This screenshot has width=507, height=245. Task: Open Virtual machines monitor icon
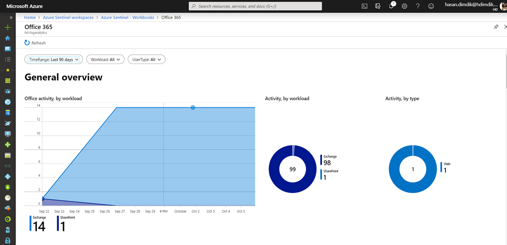pos(8,134)
